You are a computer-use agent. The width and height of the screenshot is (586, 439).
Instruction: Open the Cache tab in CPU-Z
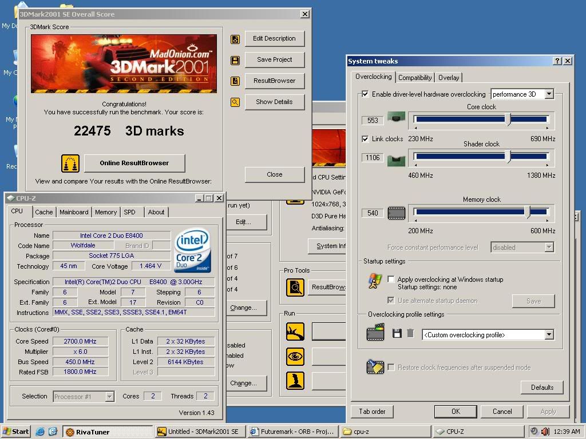[x=43, y=212]
